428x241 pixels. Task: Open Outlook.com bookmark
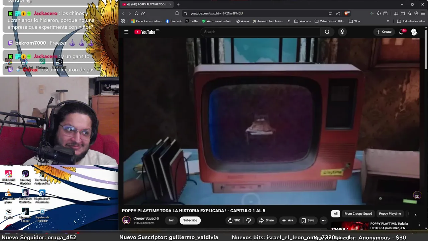pyautogui.click(x=146, y=21)
